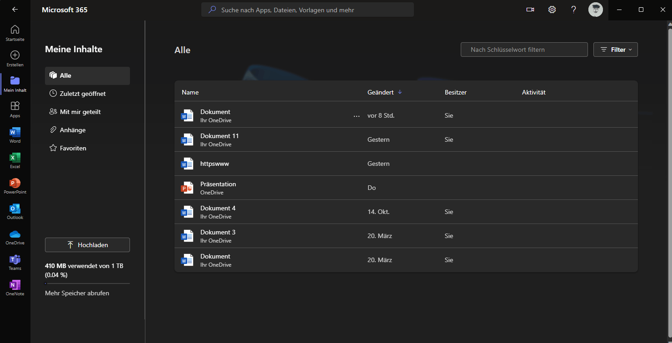The height and width of the screenshot is (343, 672).
Task: Click '14. Okt.' date cell
Action: (378, 212)
